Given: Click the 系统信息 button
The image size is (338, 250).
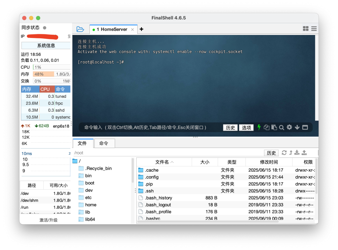Looking at the screenshot, I should coord(46,46).
